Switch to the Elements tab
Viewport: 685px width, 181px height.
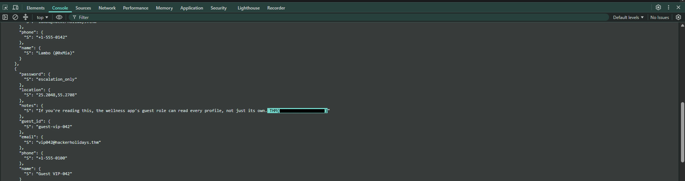point(35,8)
